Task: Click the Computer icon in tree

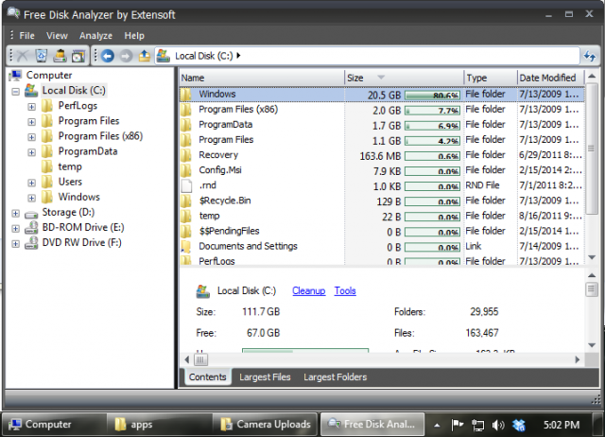Action: click(15, 76)
